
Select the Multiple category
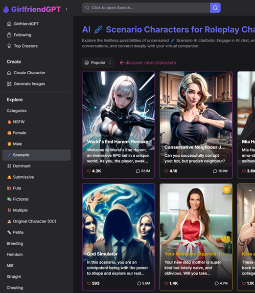[x=37, y=210]
